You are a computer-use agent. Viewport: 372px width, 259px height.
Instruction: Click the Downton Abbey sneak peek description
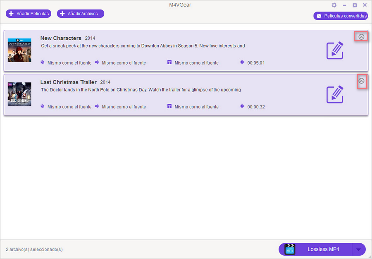143,46
